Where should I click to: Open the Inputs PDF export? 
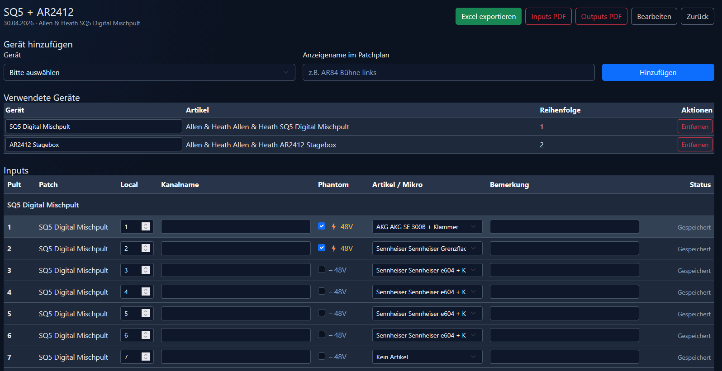tap(548, 16)
